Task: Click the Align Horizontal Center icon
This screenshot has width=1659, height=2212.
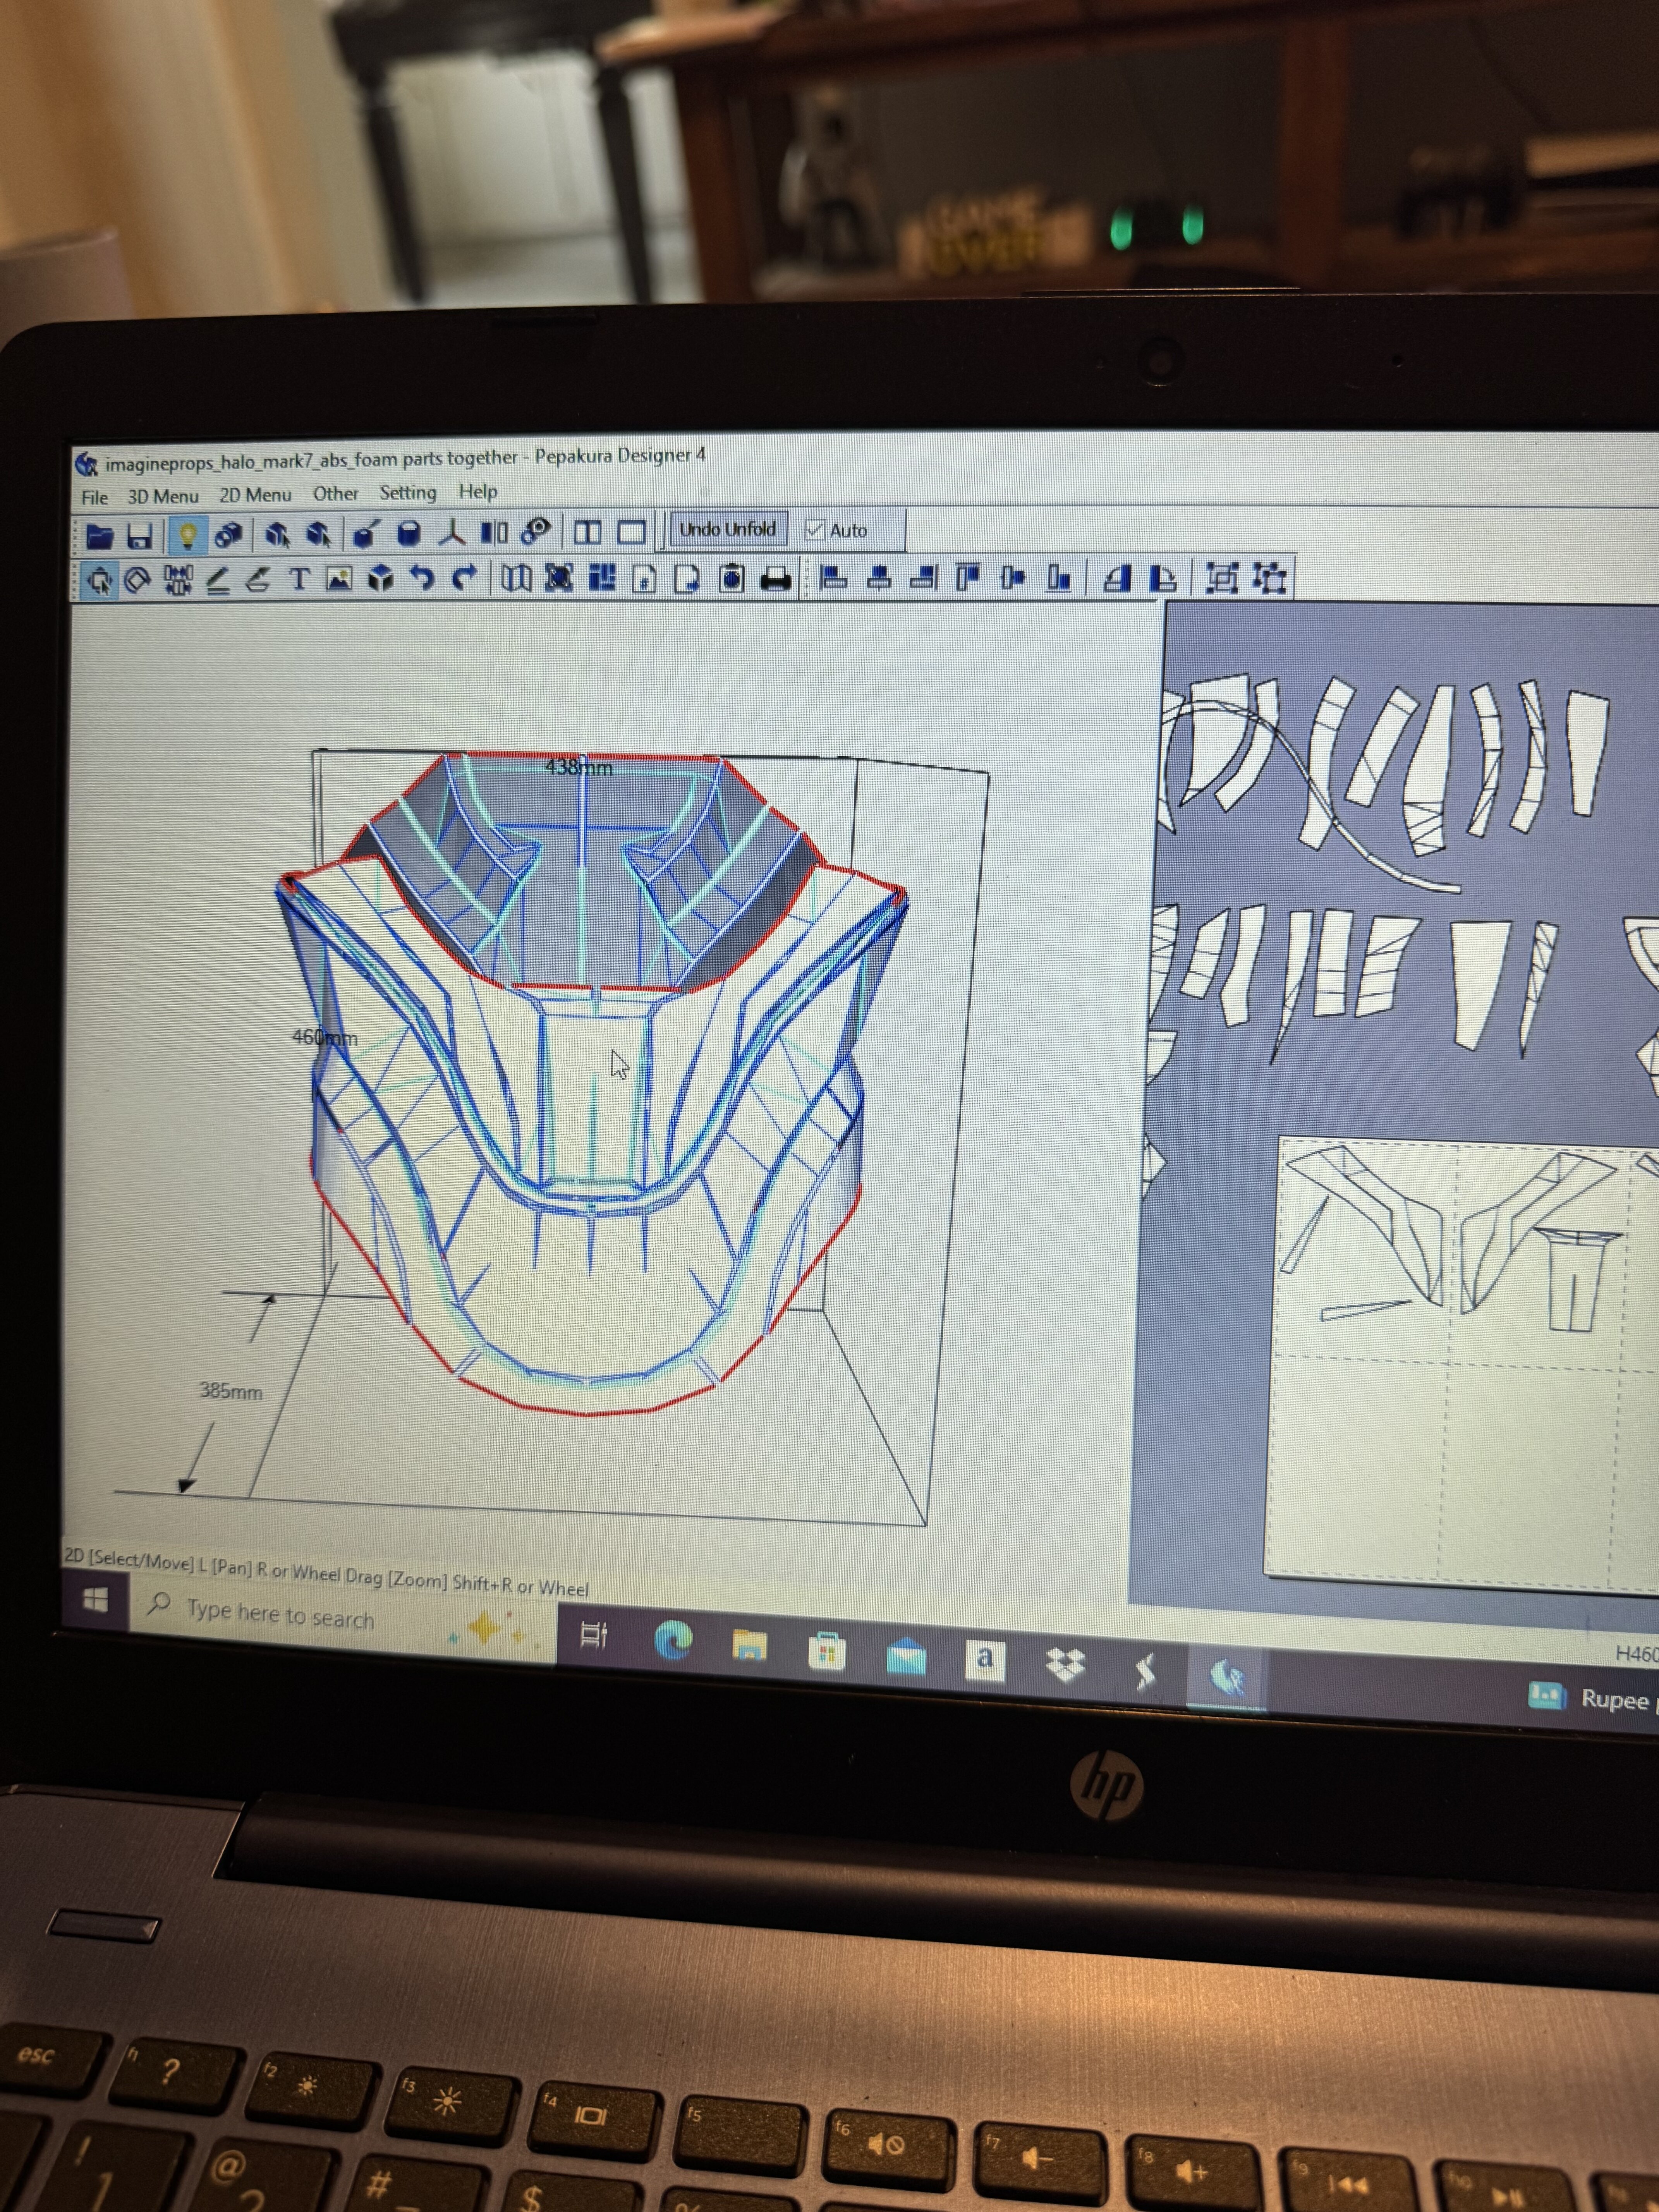Action: pyautogui.click(x=879, y=578)
